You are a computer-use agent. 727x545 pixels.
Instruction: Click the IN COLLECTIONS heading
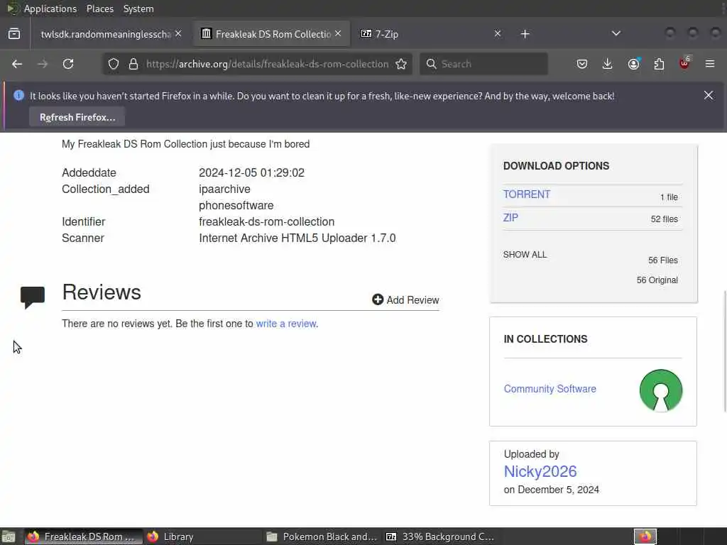545,339
